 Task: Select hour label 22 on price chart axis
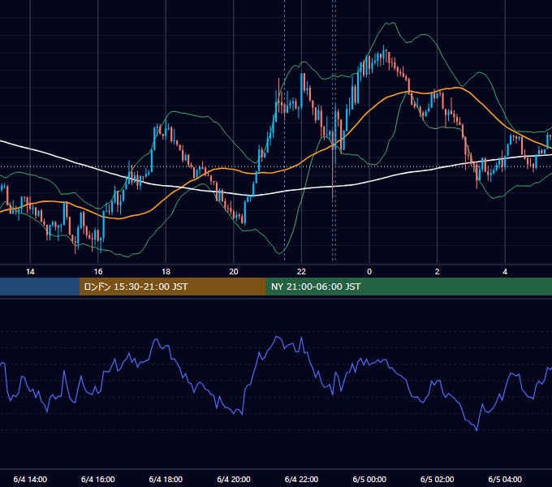point(301,272)
